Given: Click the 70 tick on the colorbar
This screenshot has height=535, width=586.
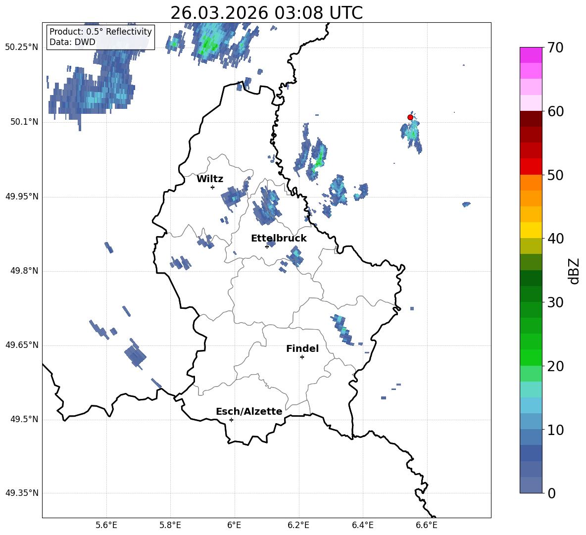Looking at the screenshot, I should 555,48.
